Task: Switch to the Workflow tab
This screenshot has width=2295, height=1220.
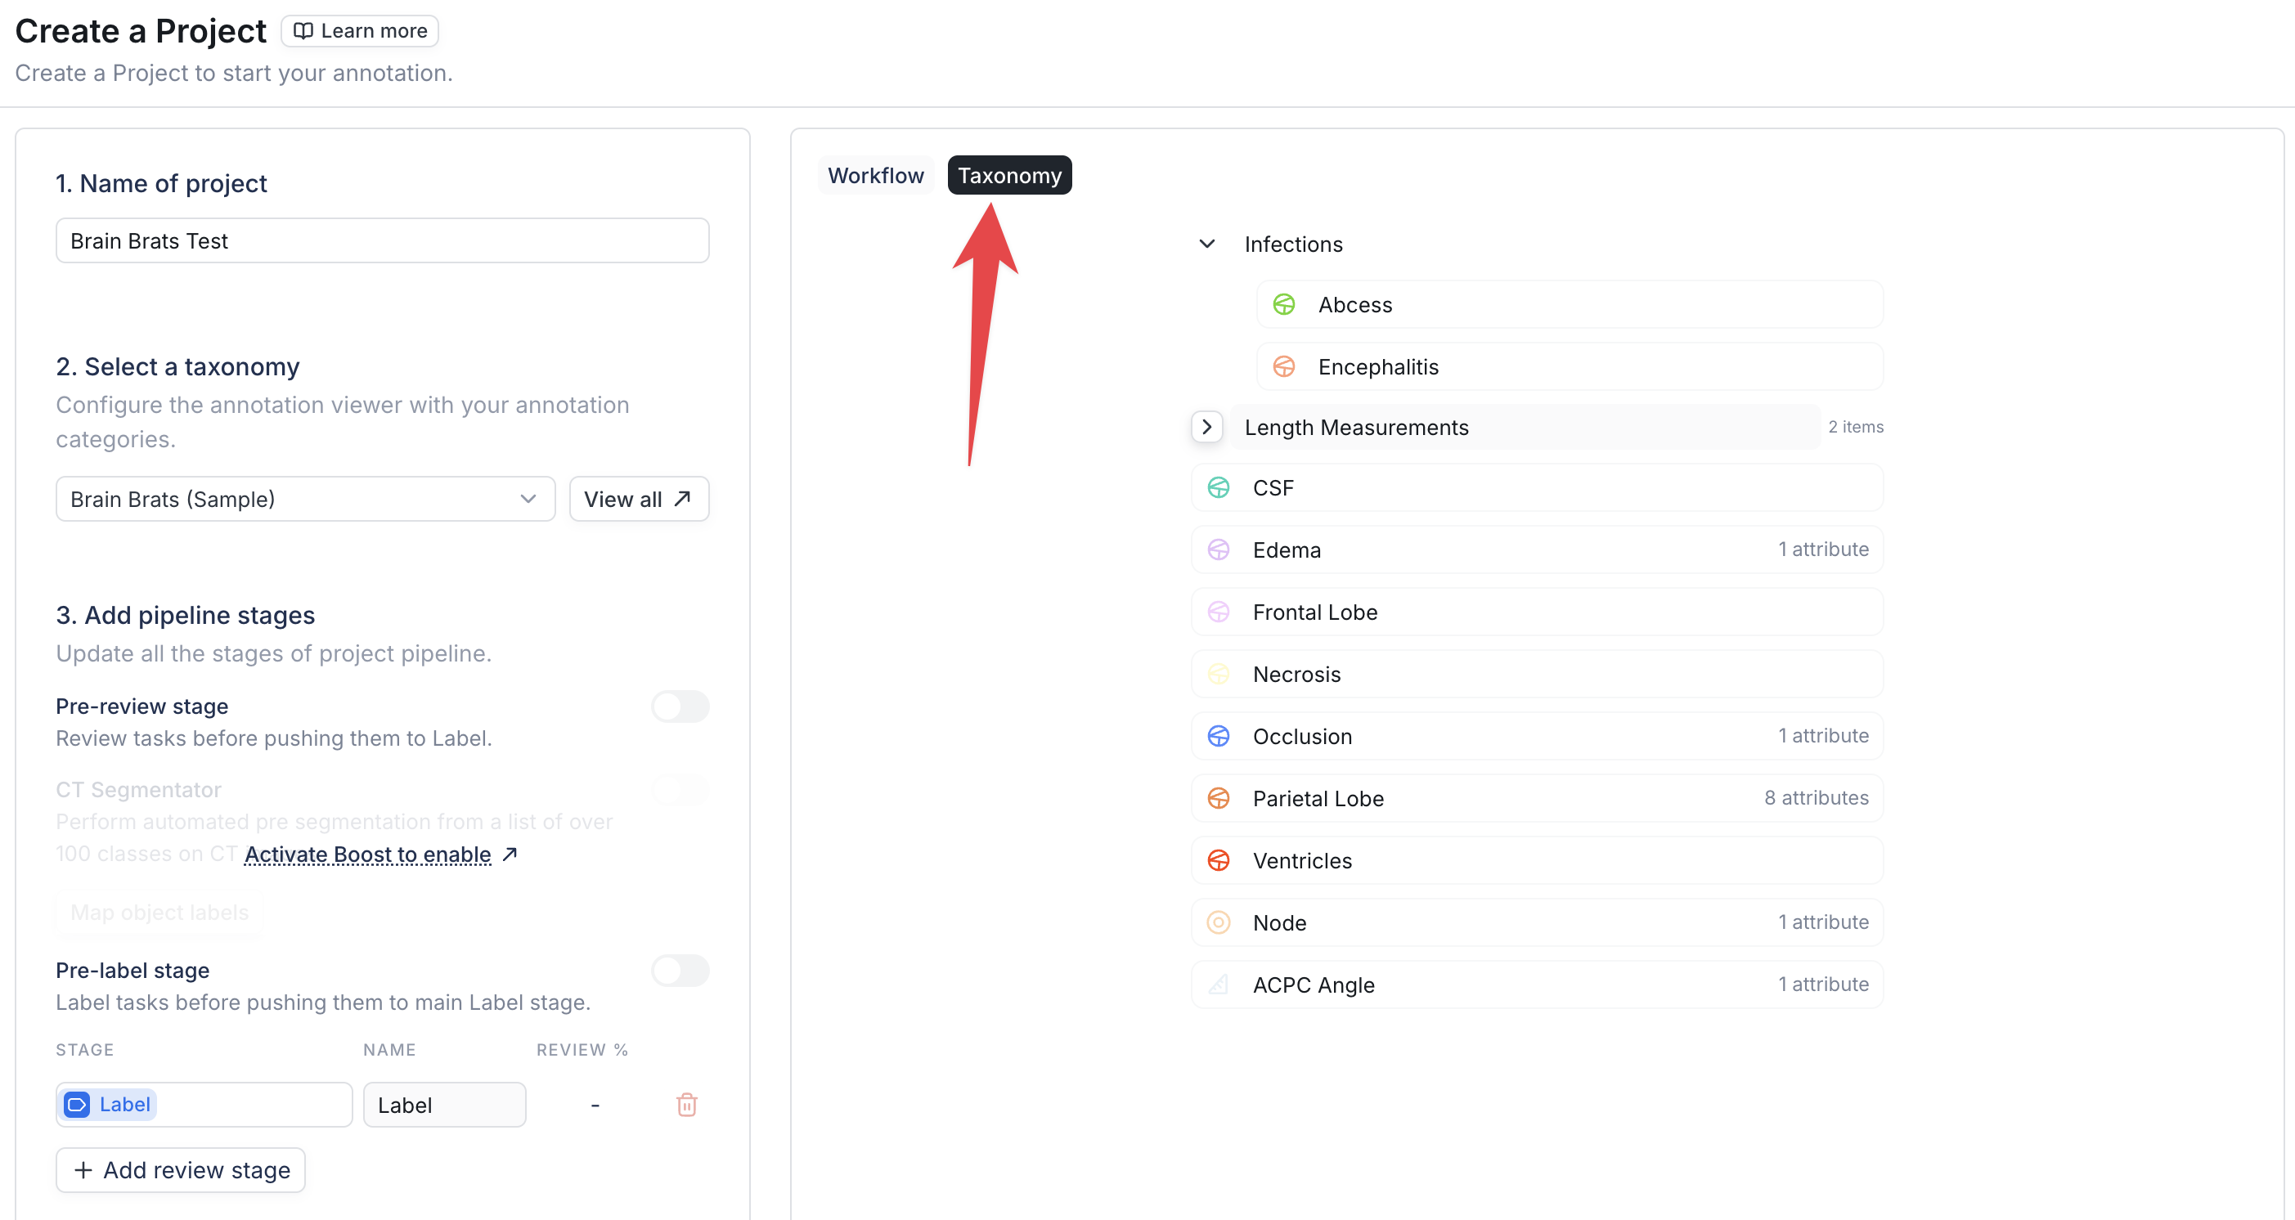Action: 876,176
